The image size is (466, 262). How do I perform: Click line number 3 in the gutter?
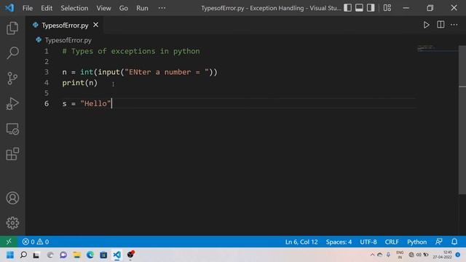click(47, 72)
